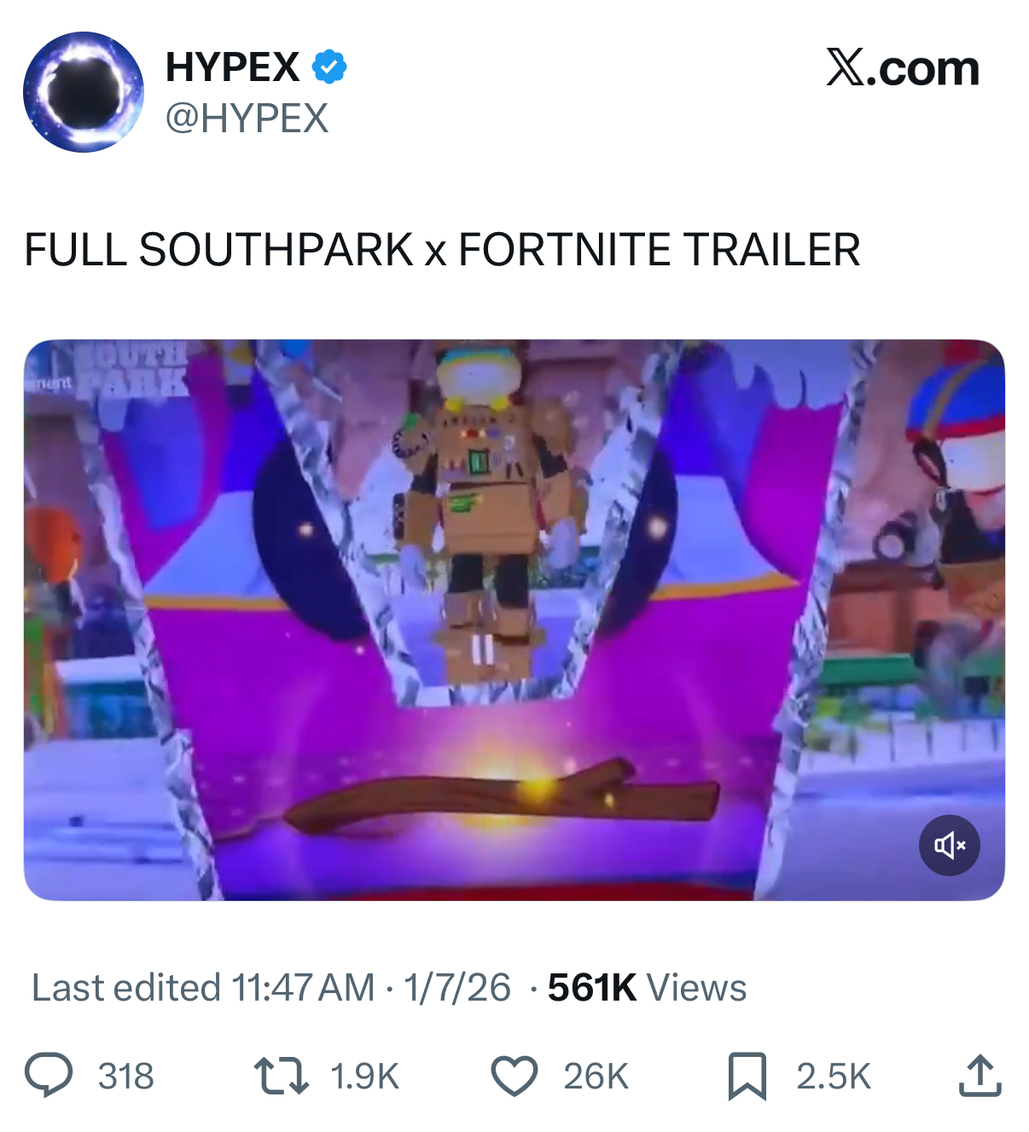Click the 1/7/26 post date
This screenshot has height=1132, width=1029.
456,988
